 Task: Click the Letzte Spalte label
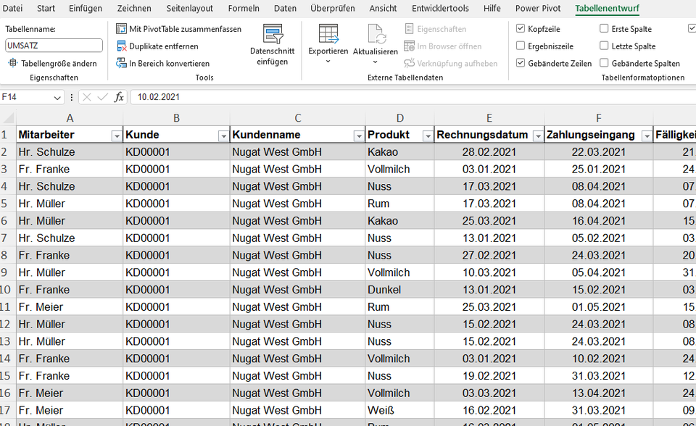(634, 45)
